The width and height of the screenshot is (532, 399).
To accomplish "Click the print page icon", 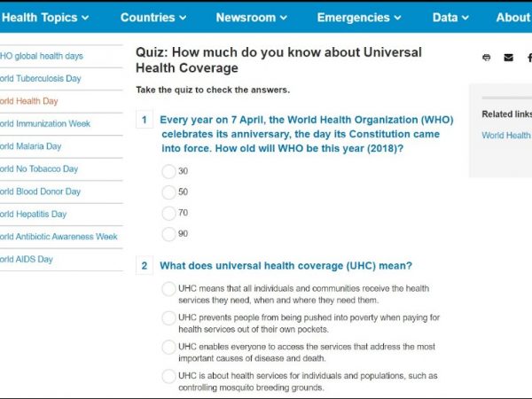I will pos(486,58).
